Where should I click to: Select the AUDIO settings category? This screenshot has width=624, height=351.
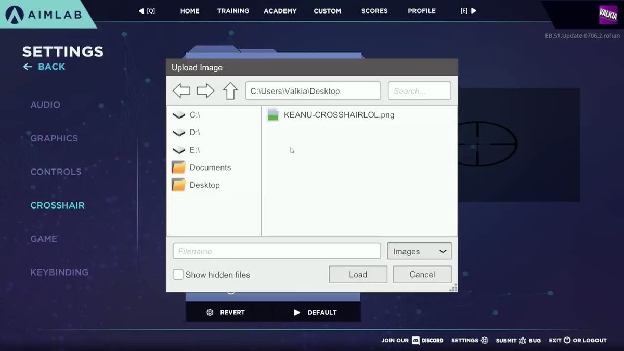coord(45,105)
